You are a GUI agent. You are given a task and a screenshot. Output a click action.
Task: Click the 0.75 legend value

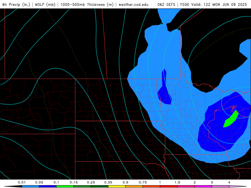pos(143,182)
